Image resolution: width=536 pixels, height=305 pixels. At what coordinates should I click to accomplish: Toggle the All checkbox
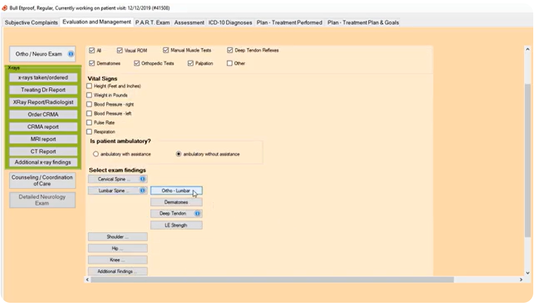click(92, 50)
